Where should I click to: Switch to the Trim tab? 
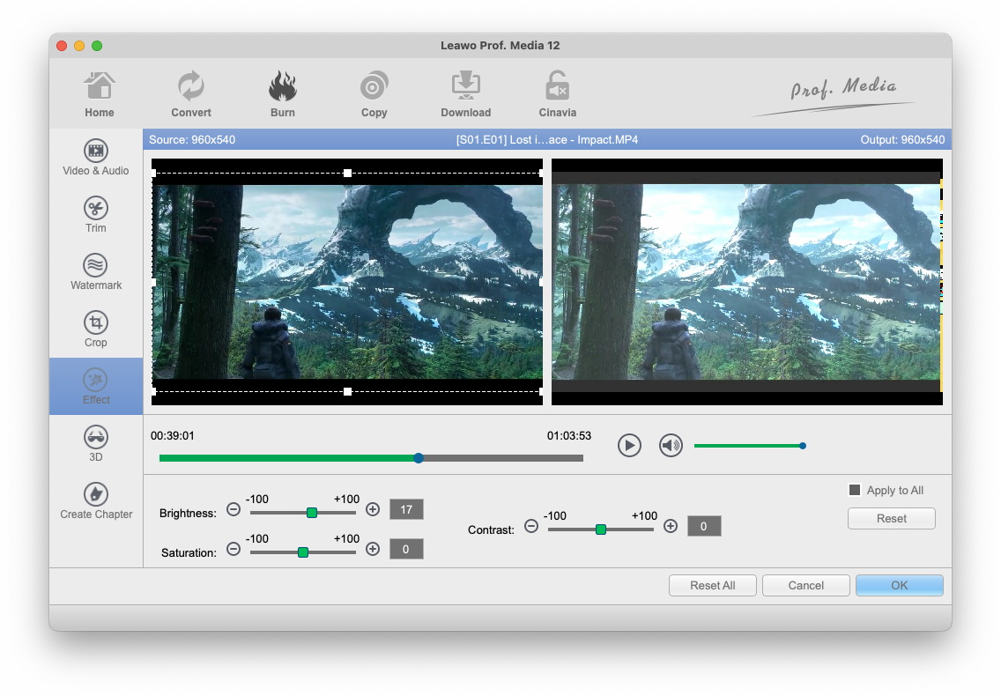pos(96,215)
